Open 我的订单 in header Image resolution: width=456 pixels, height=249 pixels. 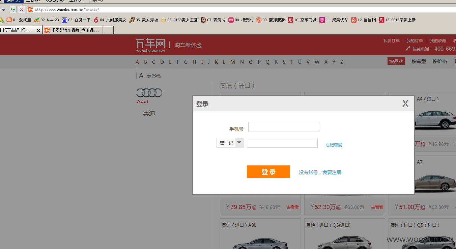(x=415, y=41)
